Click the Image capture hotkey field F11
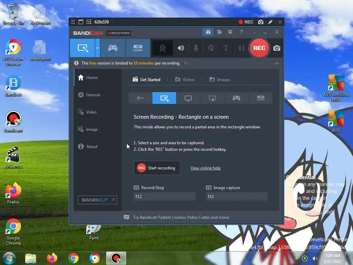The width and height of the screenshot is (353, 265). [x=236, y=196]
